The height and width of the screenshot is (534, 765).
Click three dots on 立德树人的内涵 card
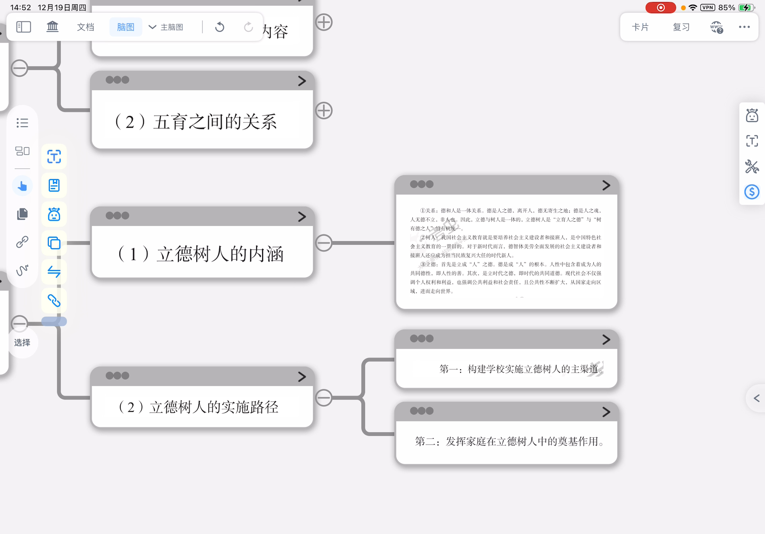coord(118,216)
